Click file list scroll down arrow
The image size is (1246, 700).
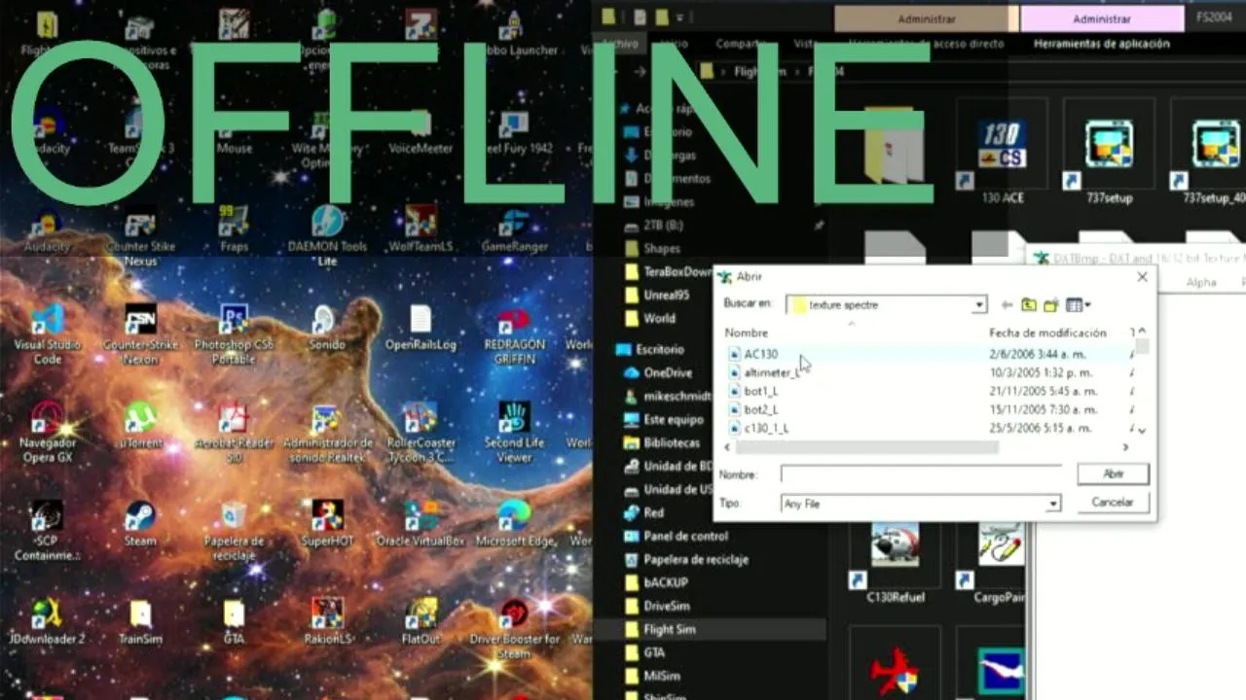click(x=1142, y=430)
